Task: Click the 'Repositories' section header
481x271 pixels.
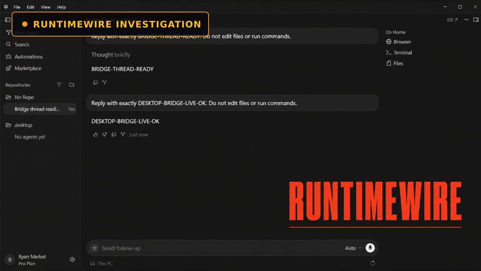Action: click(x=18, y=85)
